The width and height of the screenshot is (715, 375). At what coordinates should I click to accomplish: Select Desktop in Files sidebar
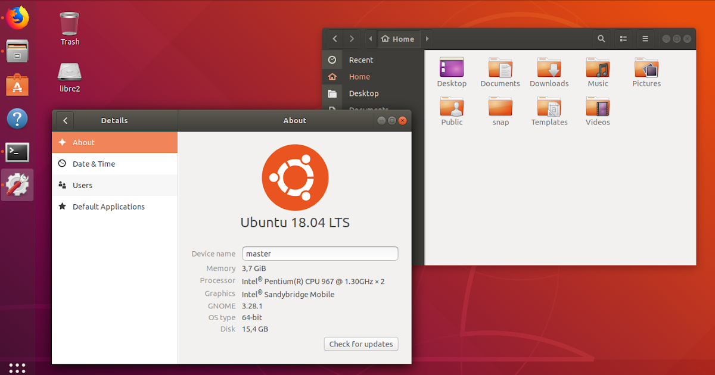(373, 93)
